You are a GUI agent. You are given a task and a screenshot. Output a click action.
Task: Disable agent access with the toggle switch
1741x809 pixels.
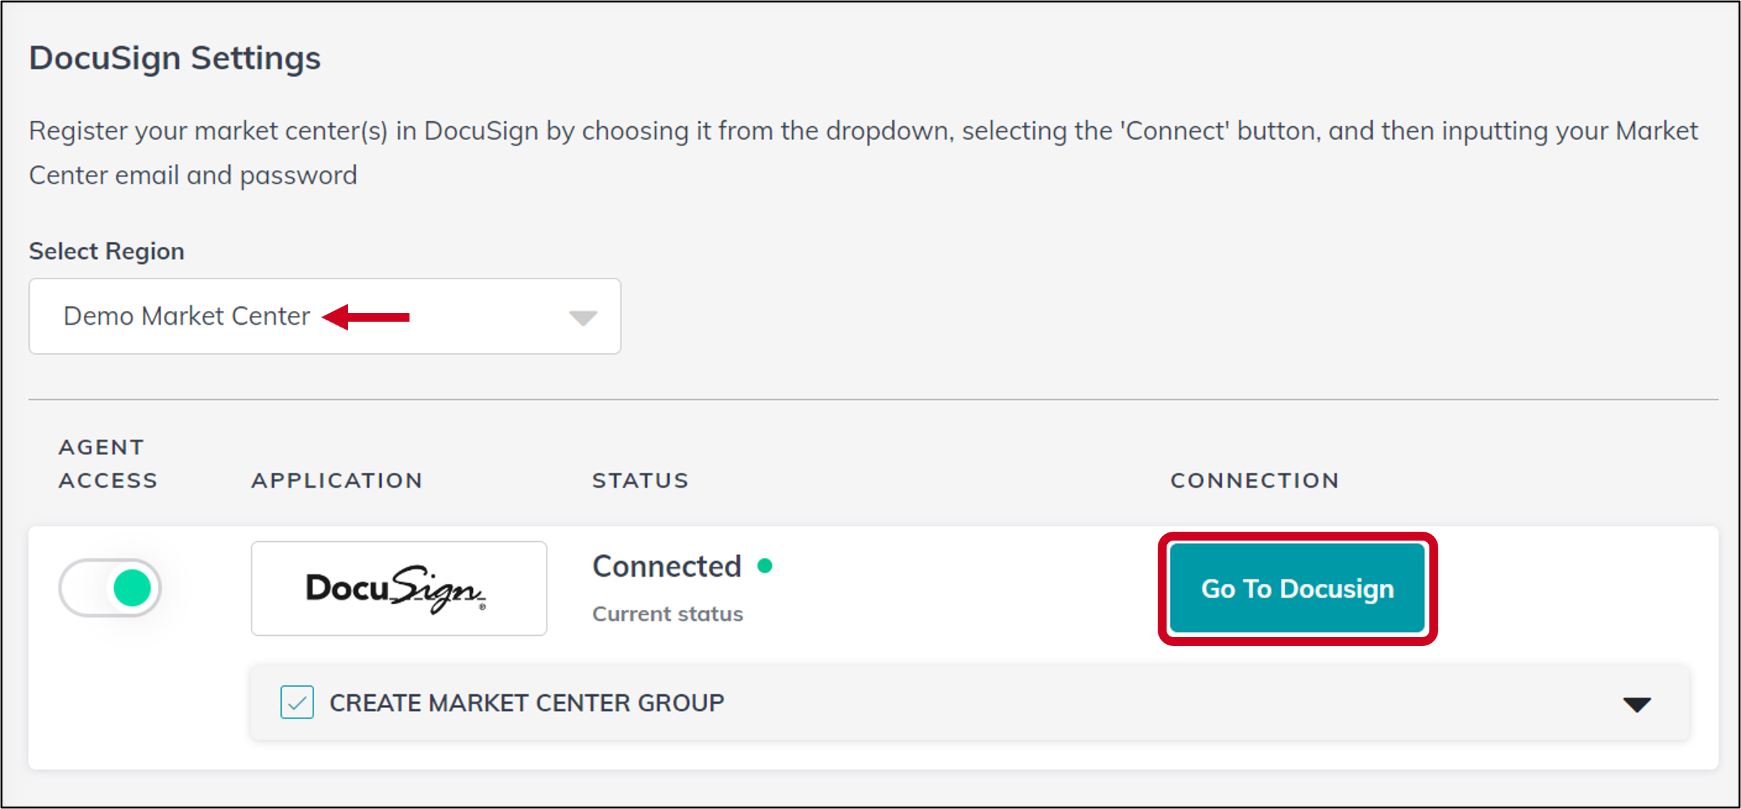point(110,588)
